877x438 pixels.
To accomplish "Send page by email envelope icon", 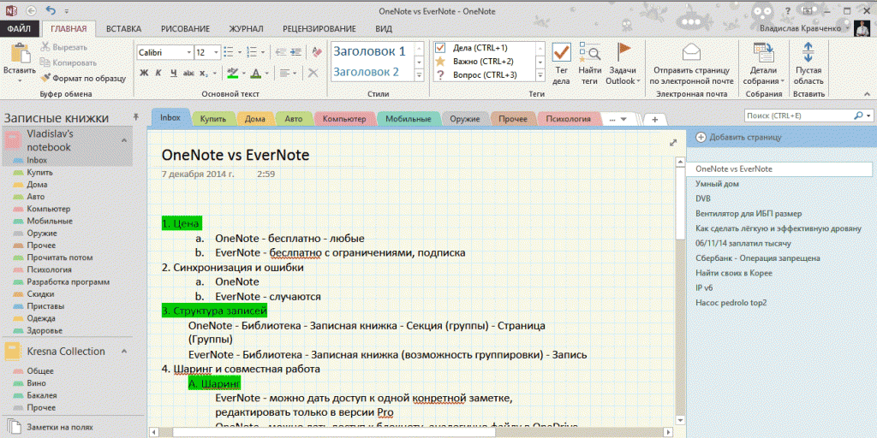I will 692,51.
